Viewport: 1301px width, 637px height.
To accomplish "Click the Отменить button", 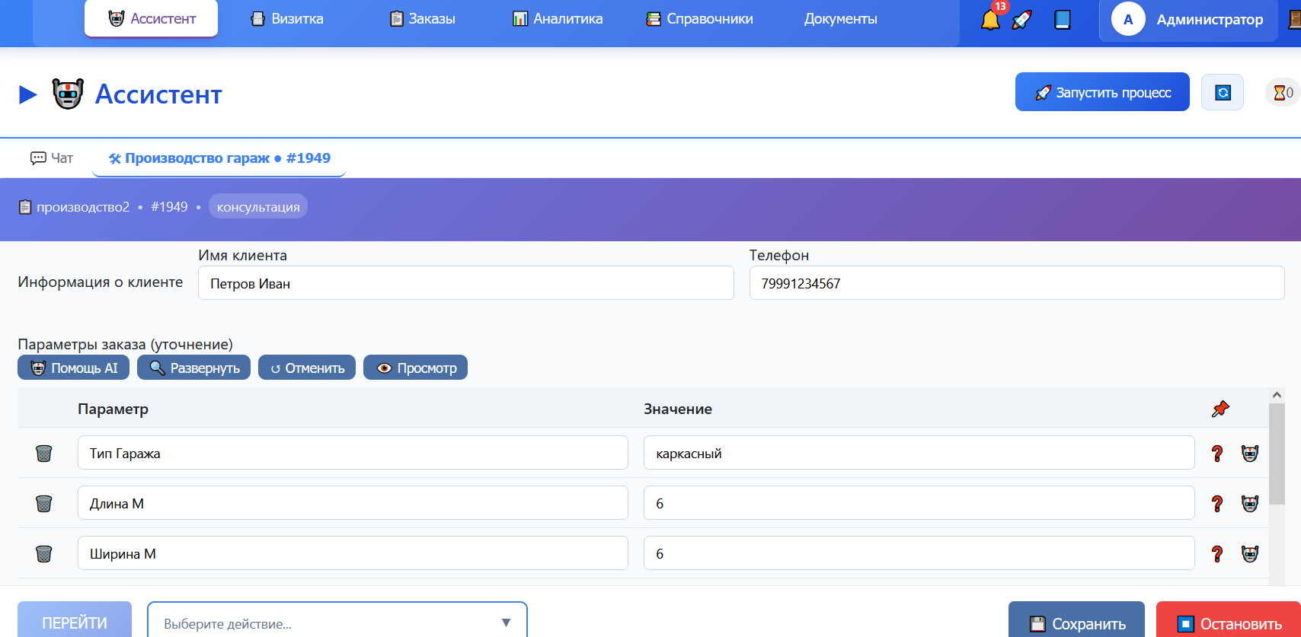I will coord(307,368).
